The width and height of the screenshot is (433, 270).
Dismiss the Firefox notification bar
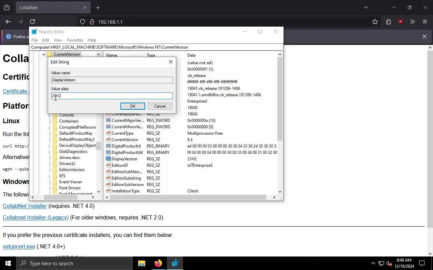(425, 36)
